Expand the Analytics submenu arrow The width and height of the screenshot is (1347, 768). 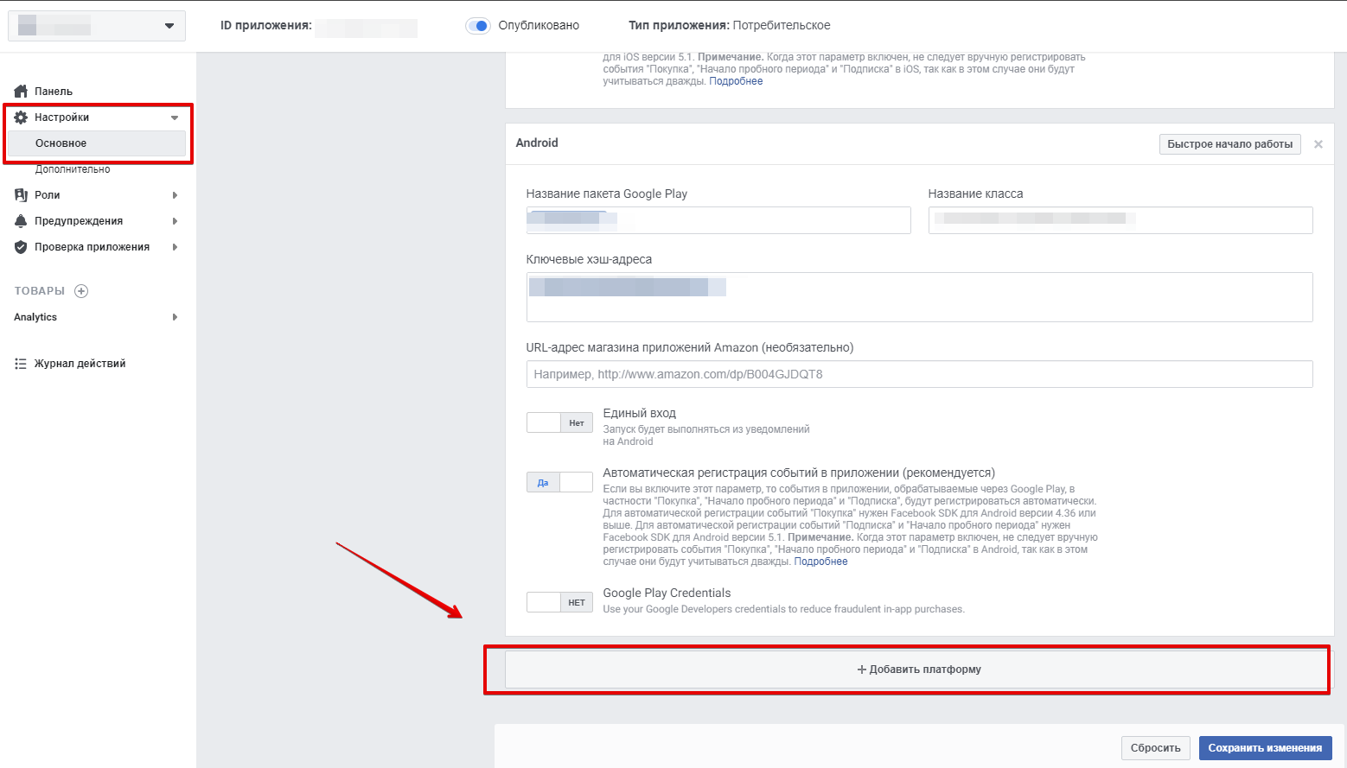pyautogui.click(x=175, y=317)
